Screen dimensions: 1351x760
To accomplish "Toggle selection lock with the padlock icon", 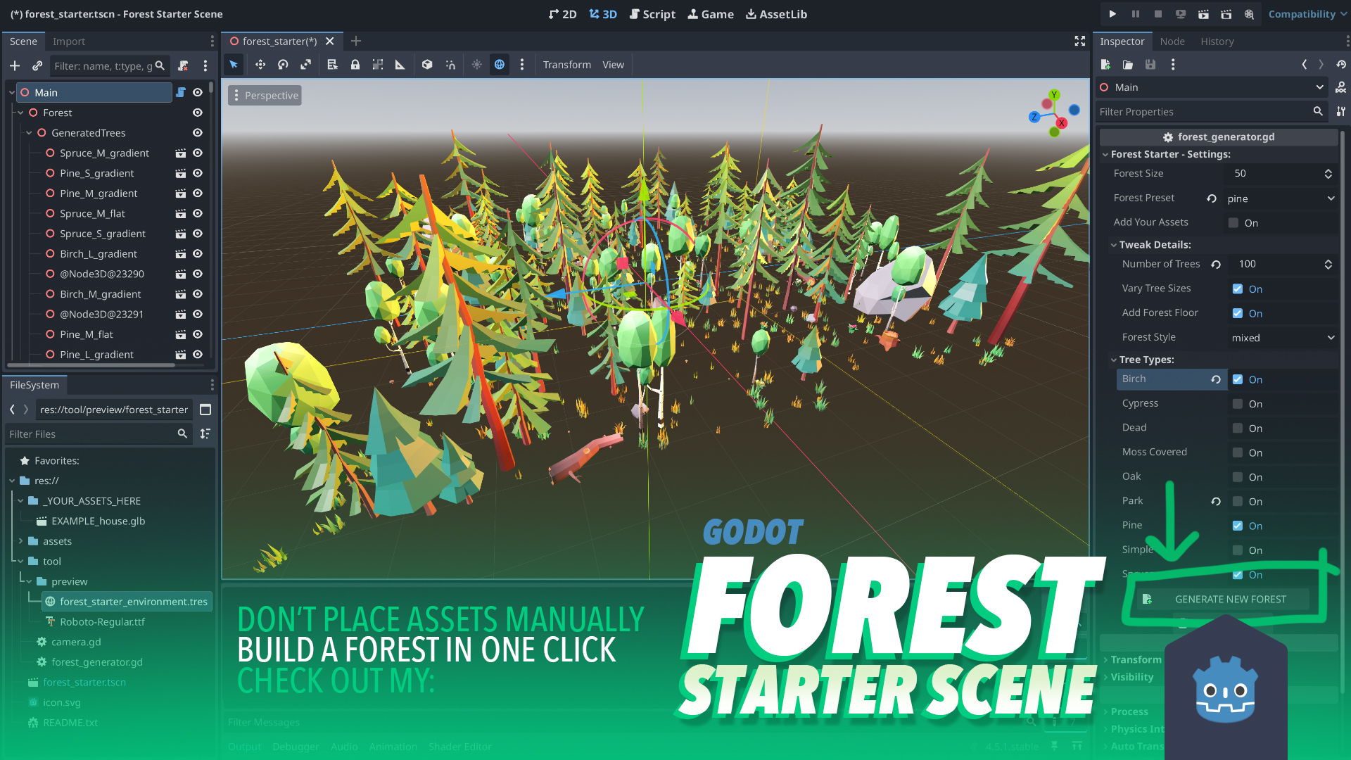I will coord(355,64).
